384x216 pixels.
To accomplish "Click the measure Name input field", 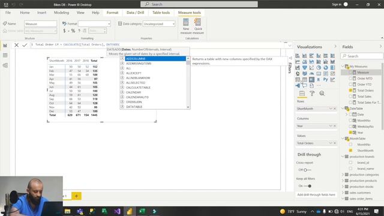I will pyautogui.click(x=40, y=24).
